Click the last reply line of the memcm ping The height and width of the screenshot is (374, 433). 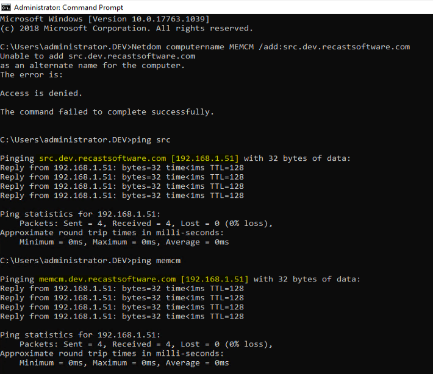(x=122, y=316)
